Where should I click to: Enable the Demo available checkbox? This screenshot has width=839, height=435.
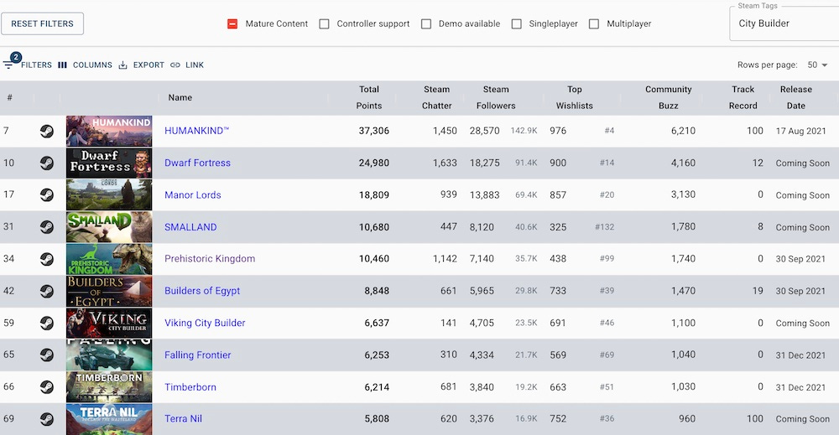click(x=426, y=24)
